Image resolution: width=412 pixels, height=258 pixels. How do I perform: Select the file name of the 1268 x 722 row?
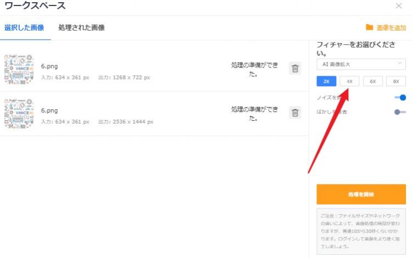click(49, 66)
